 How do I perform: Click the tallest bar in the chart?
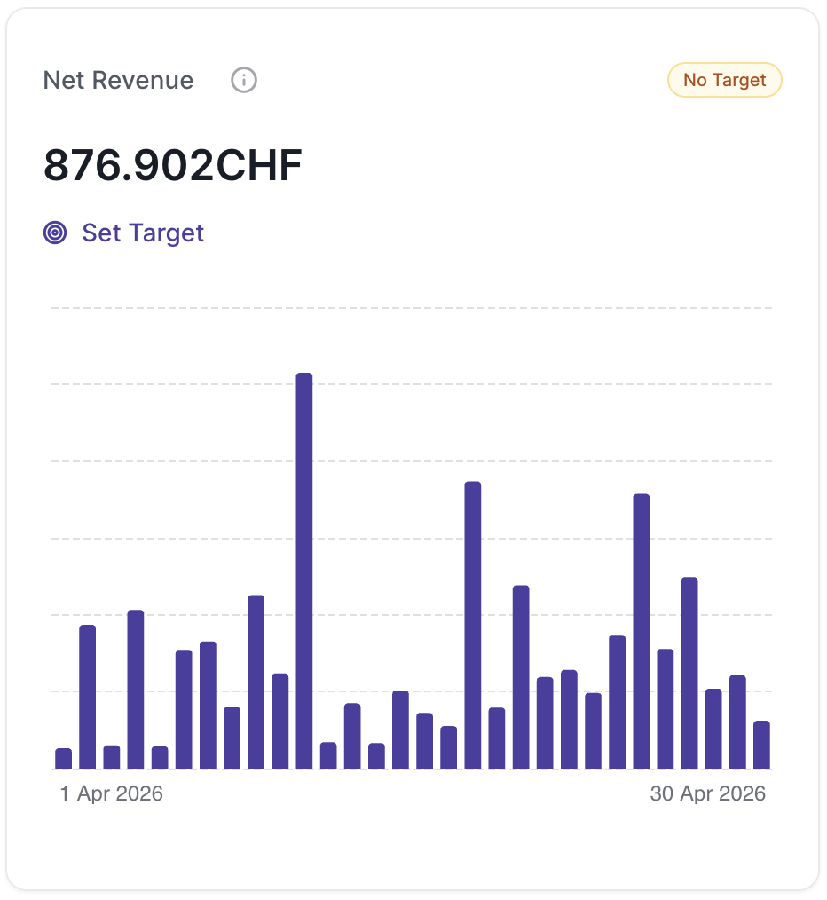304,571
